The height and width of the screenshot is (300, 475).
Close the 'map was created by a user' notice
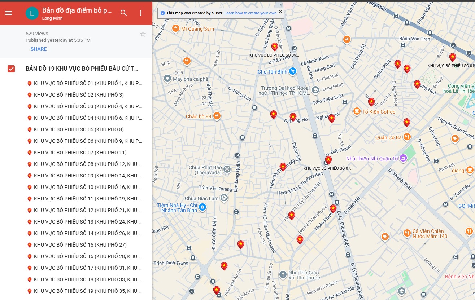[280, 12]
